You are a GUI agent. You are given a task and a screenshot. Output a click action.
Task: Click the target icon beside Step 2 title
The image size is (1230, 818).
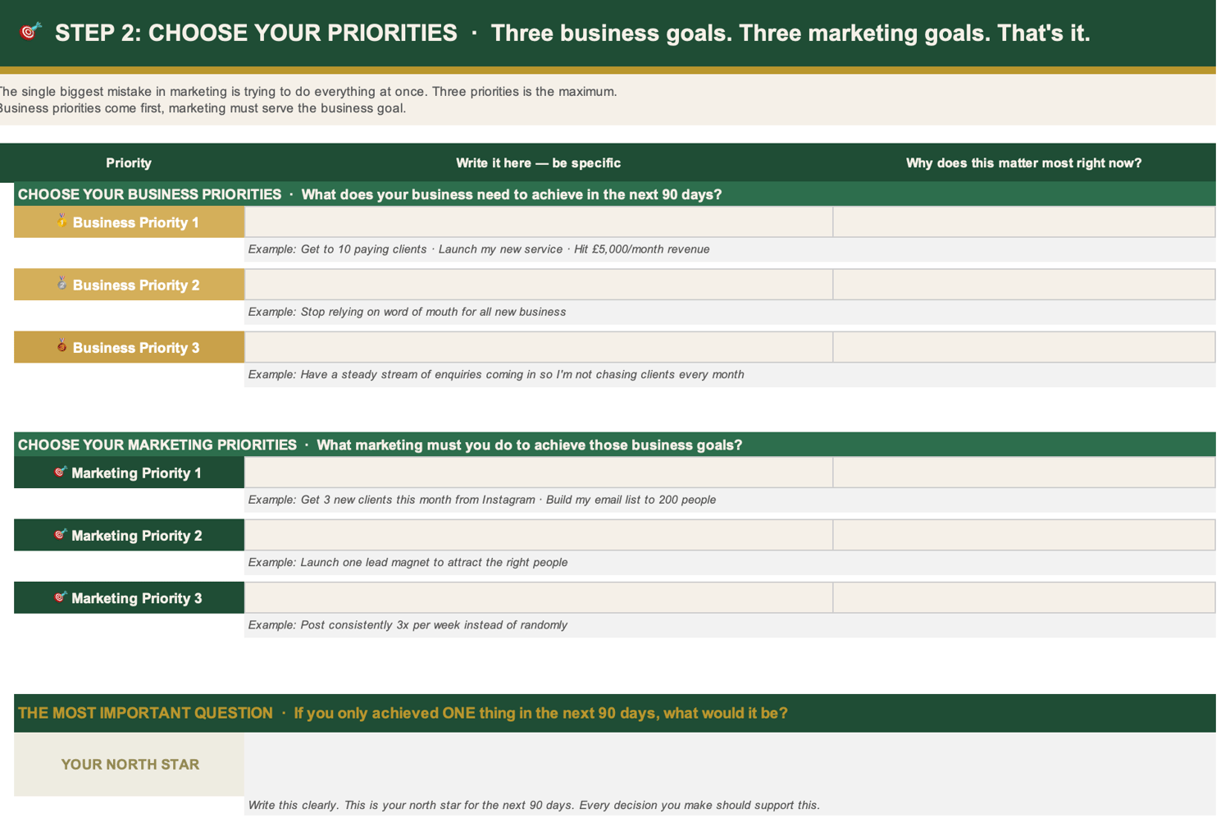pos(30,32)
